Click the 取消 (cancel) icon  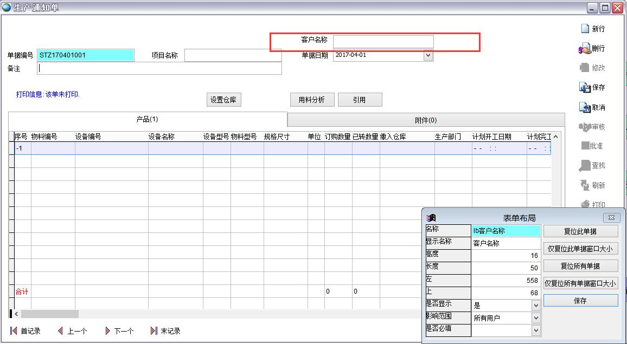tap(585, 107)
